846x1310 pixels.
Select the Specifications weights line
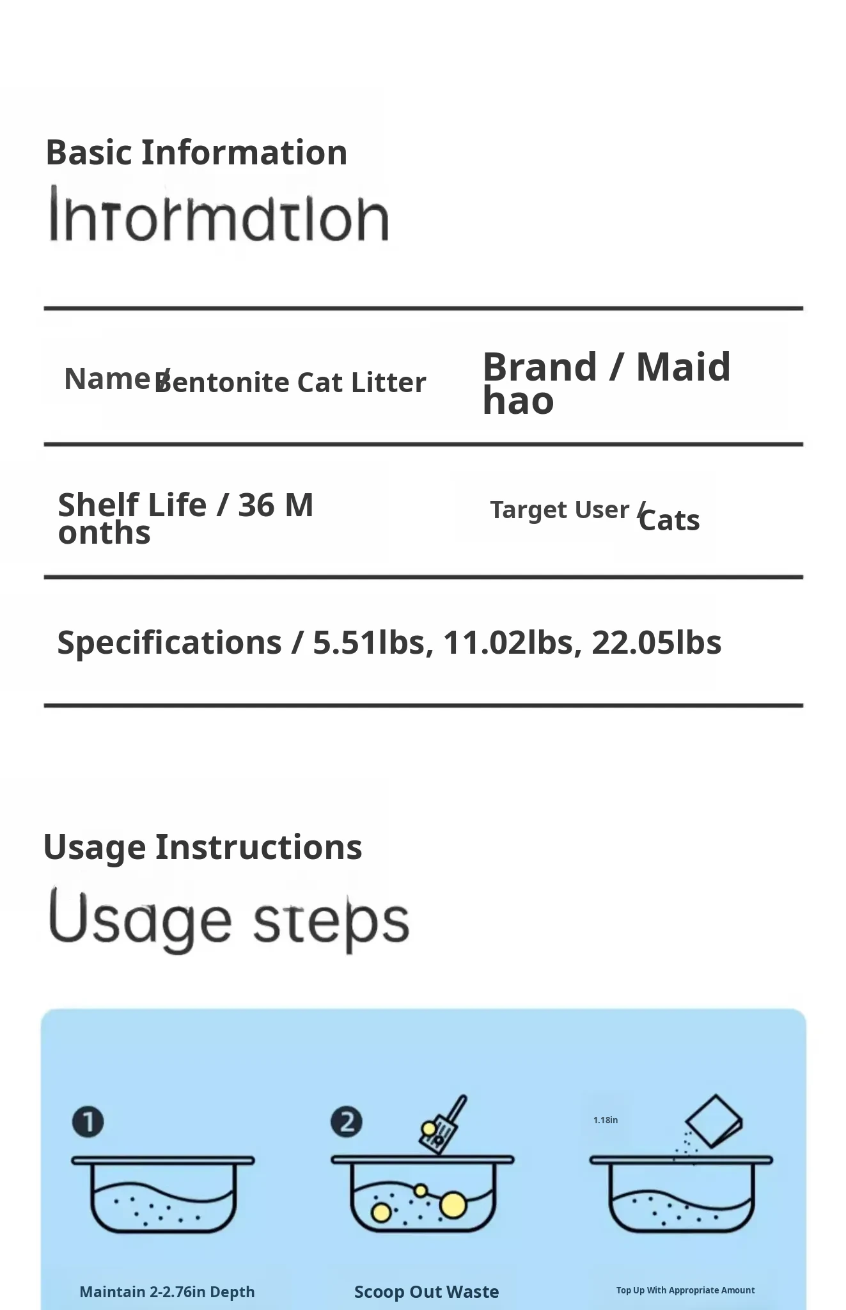click(389, 642)
